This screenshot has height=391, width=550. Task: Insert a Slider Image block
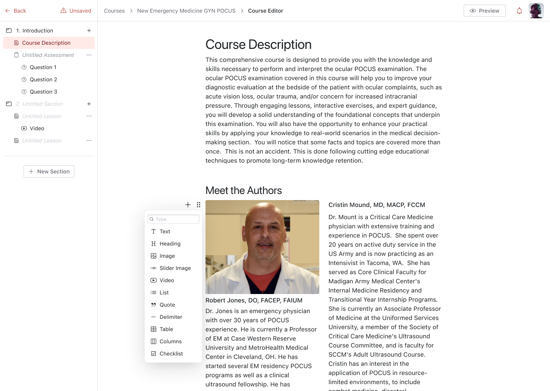[173, 268]
